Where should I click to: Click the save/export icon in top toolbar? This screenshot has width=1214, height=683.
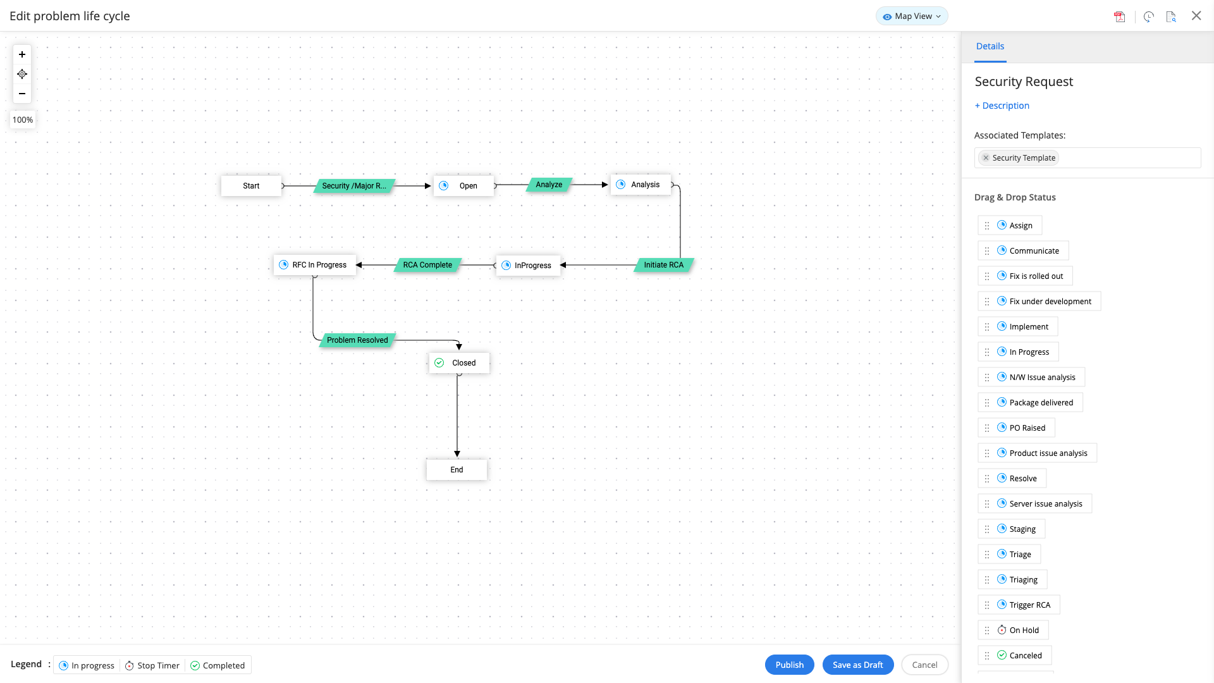click(1120, 16)
